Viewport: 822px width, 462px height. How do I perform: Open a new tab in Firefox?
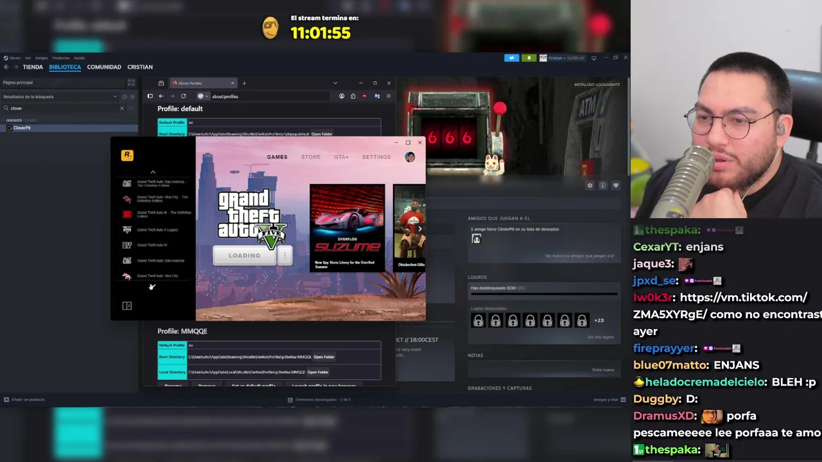tap(244, 83)
